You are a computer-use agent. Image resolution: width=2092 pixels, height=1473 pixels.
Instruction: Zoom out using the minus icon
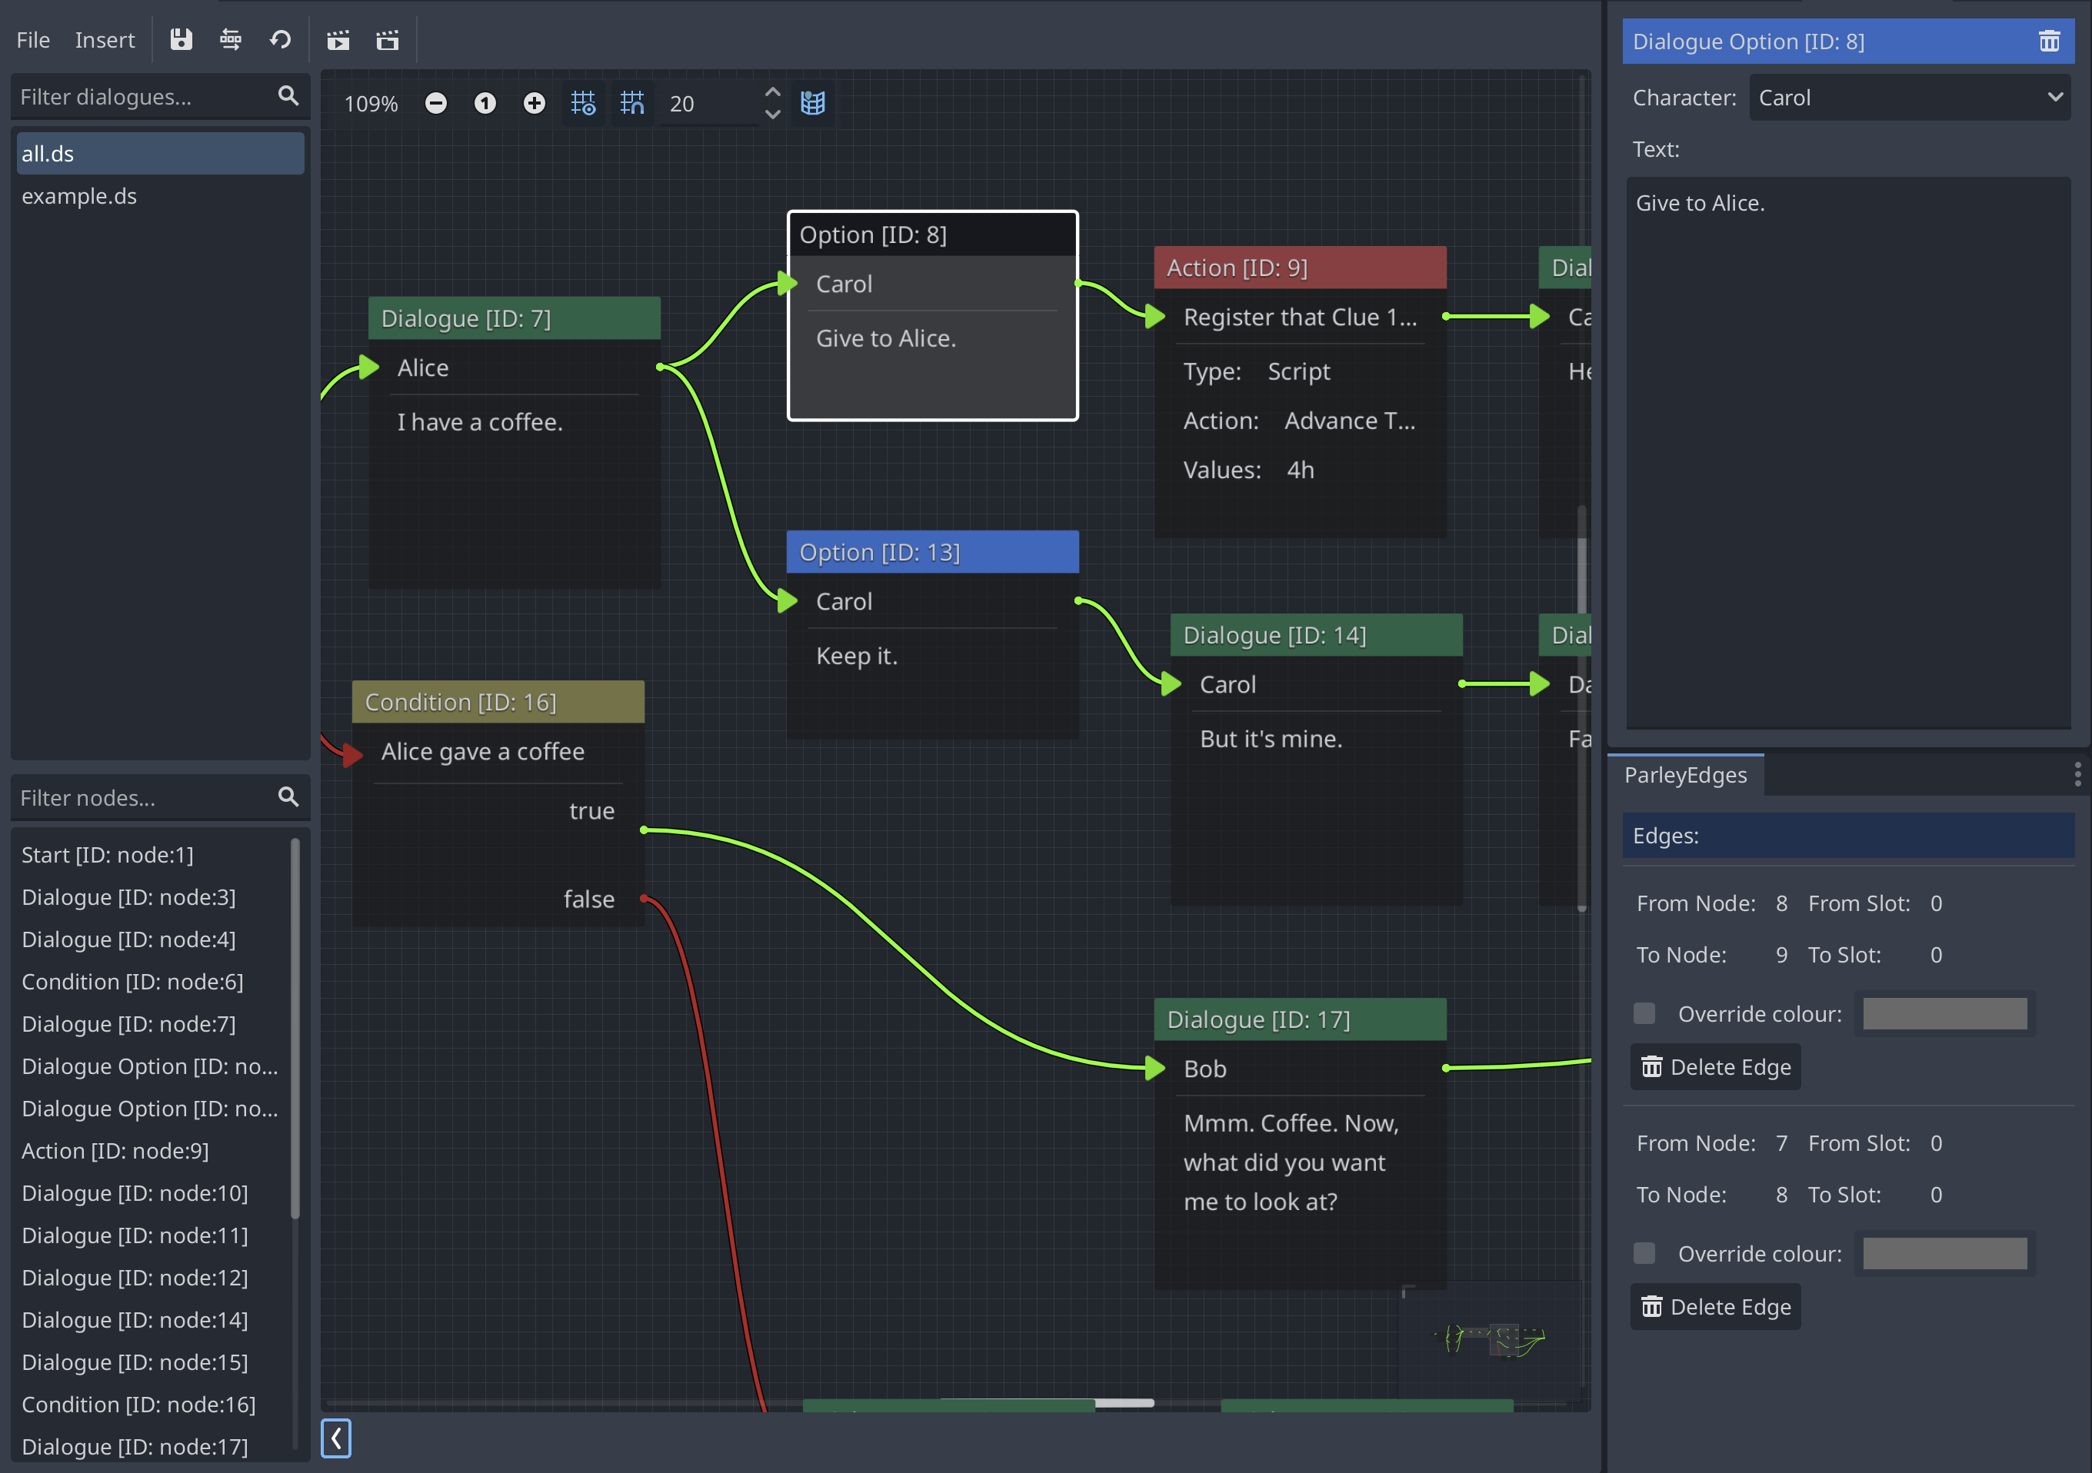click(436, 103)
